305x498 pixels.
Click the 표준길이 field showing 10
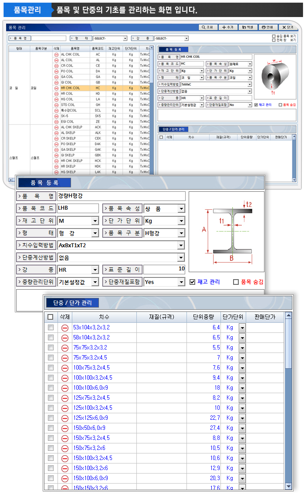[164, 270]
